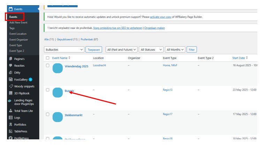Screen dimensions: 265x147
Task: Click the NKvF event type link
Action: 174,65
